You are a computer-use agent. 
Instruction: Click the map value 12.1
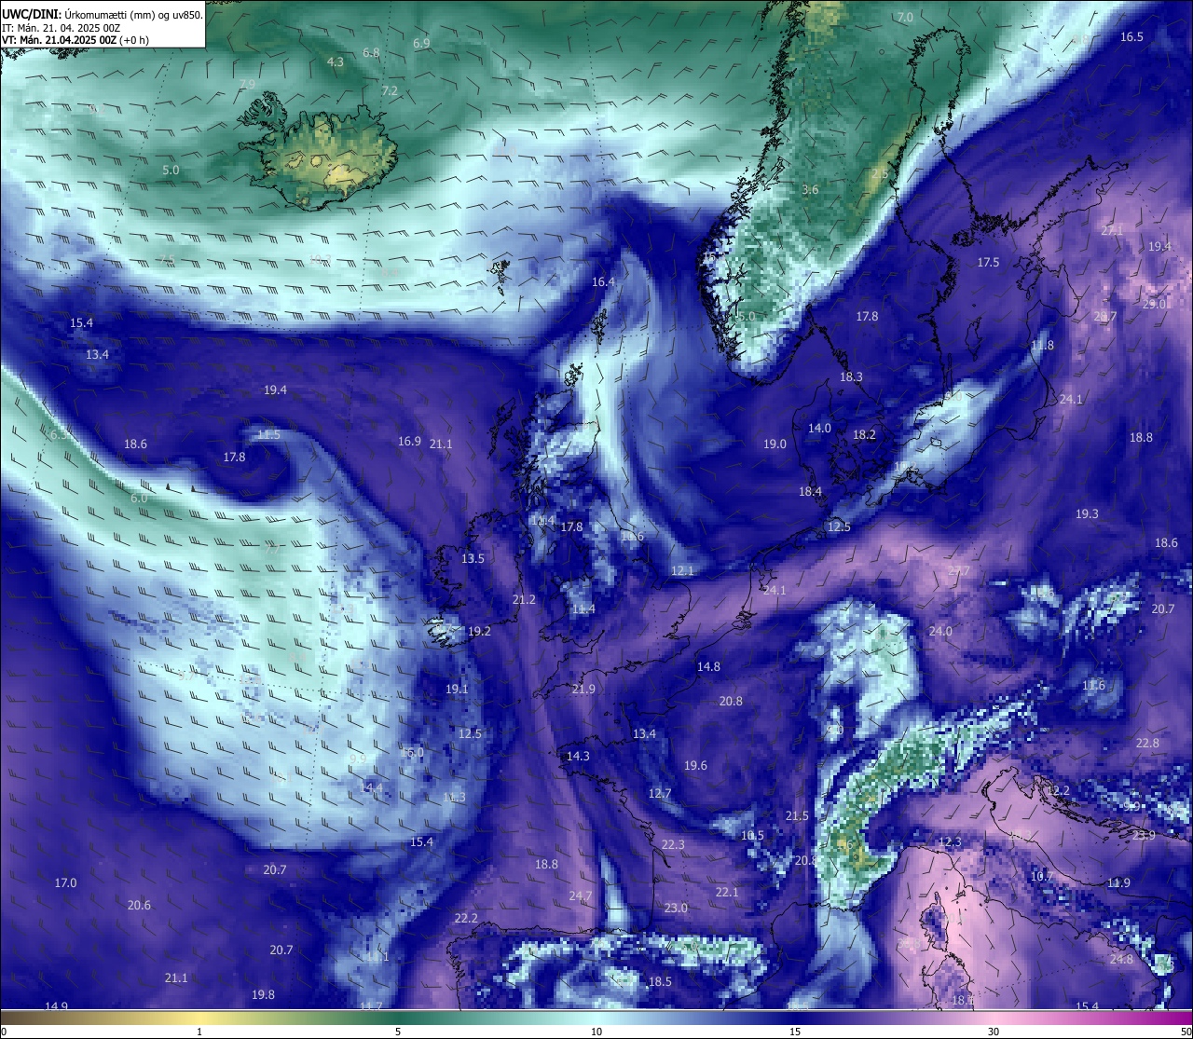682,570
